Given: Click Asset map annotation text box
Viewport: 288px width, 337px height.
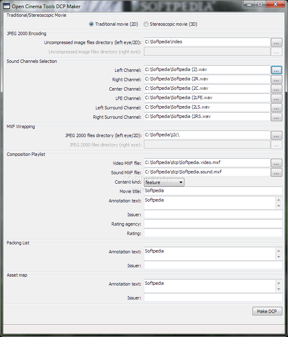Looking at the screenshot, I should [210, 286].
